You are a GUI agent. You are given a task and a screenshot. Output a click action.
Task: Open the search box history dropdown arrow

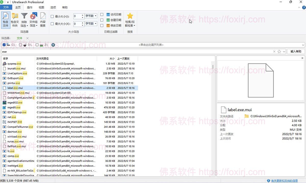pyautogui.click(x=284, y=51)
